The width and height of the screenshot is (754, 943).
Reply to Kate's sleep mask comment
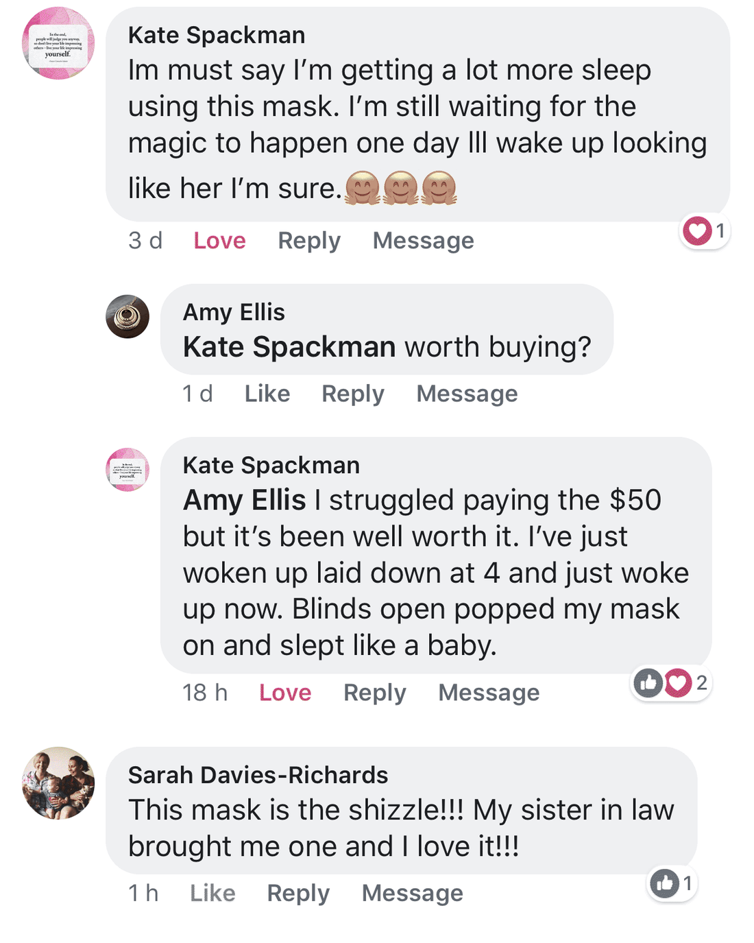(309, 241)
